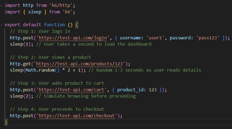Follow the test-api.com/checkout URL link
The width and height of the screenshot is (232, 129).
pos(77,116)
